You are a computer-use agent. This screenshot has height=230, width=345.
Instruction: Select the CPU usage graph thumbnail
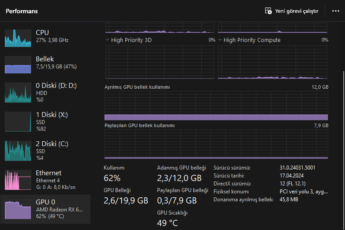tap(18, 38)
